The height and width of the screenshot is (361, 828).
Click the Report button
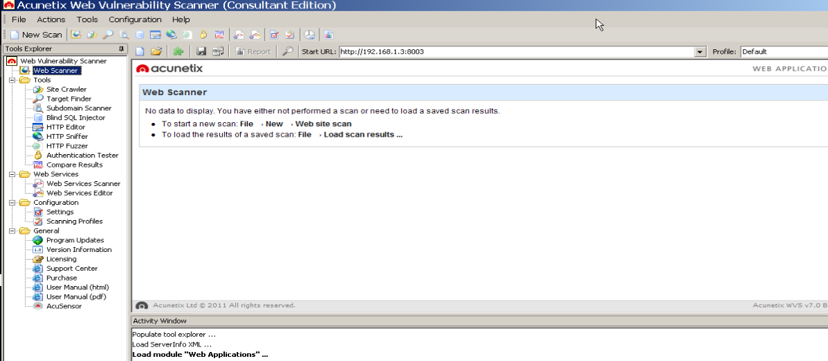[x=253, y=51]
